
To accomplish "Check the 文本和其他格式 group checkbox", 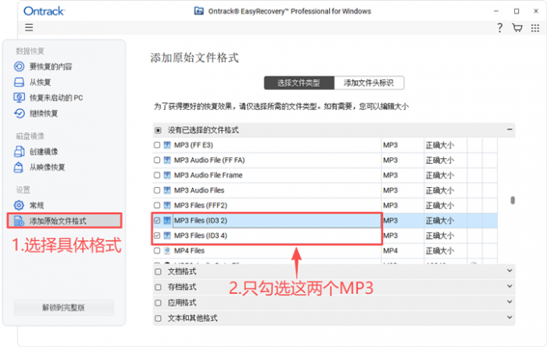I will tap(158, 318).
